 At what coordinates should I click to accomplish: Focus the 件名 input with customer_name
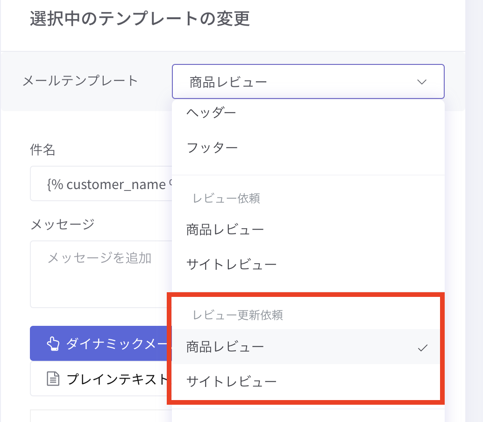pos(101,184)
